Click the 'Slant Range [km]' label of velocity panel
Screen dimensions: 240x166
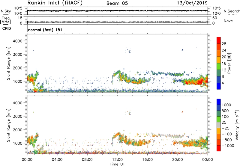coord(9,125)
